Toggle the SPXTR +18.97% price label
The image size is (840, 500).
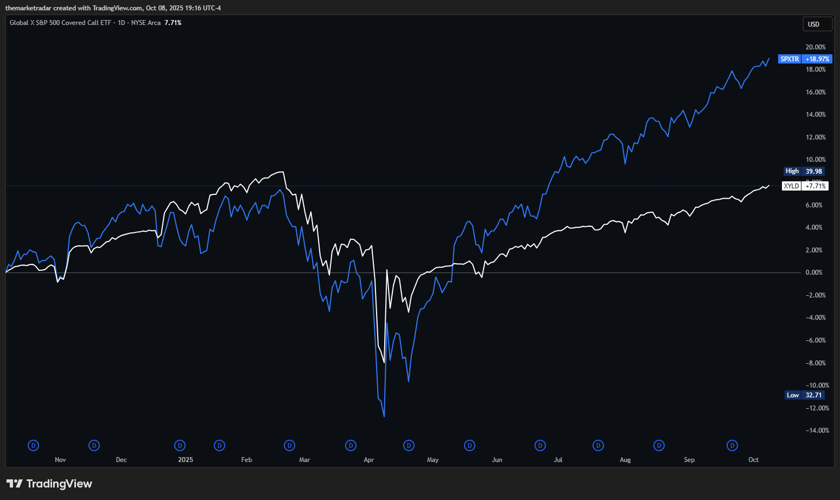point(805,59)
